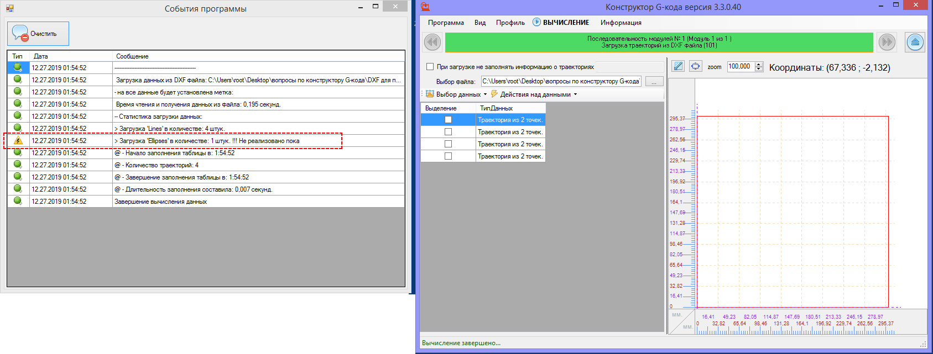Click green icon of 'Загрузка данных из DXF' row
Screen dimensions: 933x354
18,80
